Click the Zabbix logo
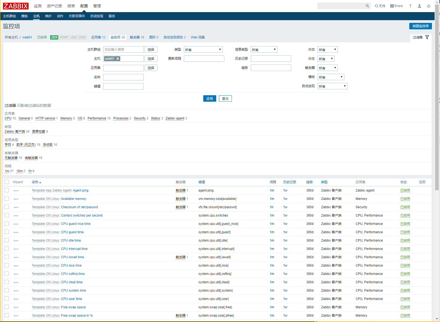 tap(16, 6)
